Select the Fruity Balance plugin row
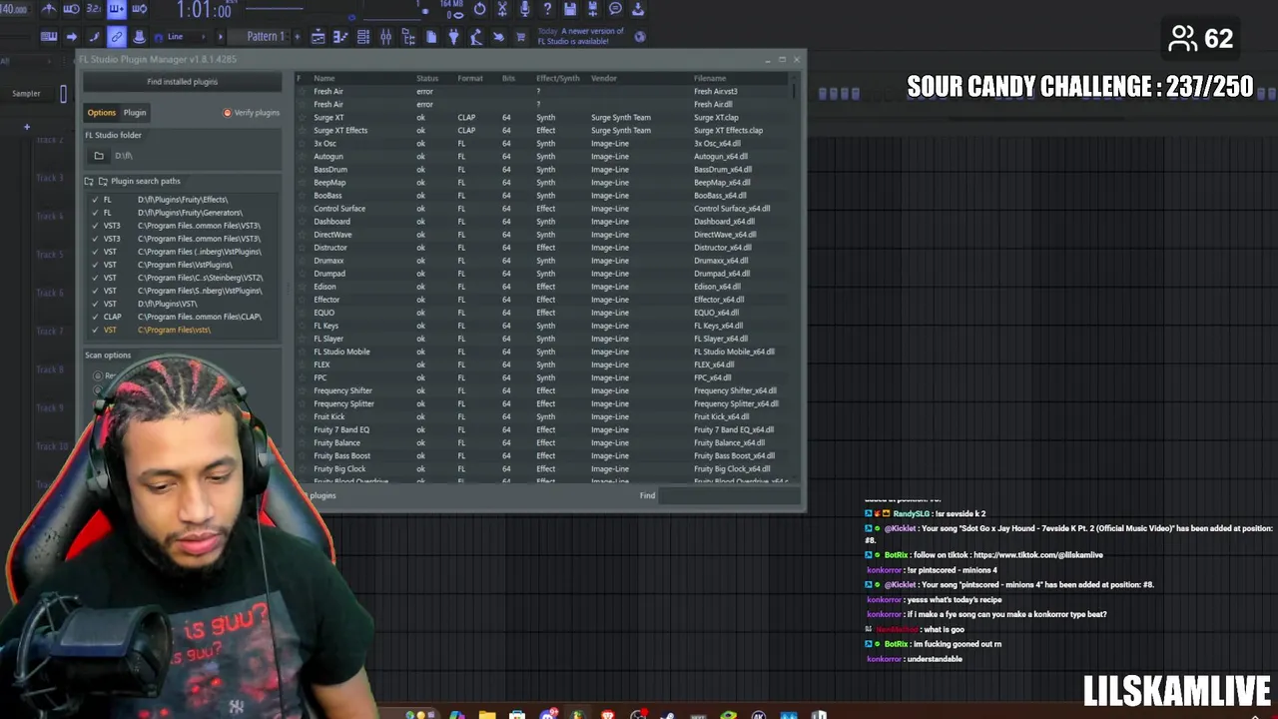1278x719 pixels. [x=544, y=442]
